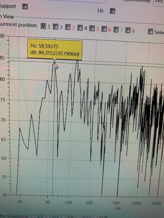Click the 'No Smoothing' label
Viewport: 164px width, 218px height.
point(14,216)
